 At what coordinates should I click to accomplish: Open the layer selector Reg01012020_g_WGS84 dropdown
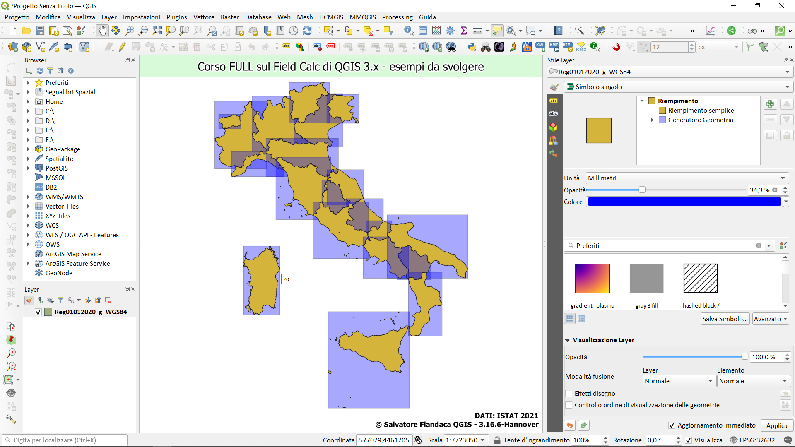[670, 72]
